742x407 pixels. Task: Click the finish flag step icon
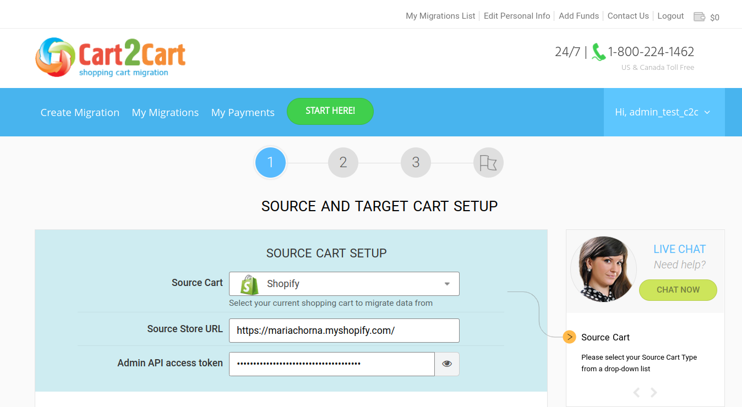[488, 163]
